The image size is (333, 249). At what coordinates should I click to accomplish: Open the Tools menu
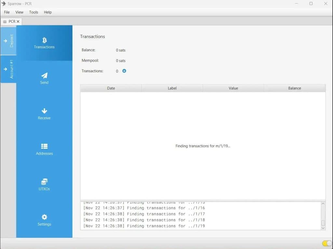pyautogui.click(x=33, y=12)
